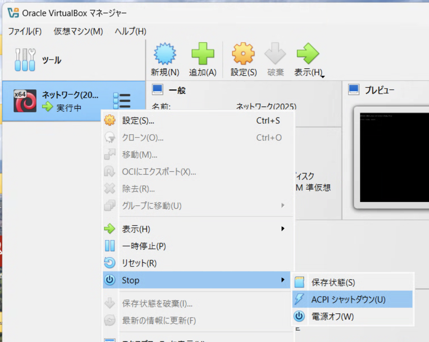Select ACPI シャットダウン(U) option
429x342 pixels.
[353, 299]
